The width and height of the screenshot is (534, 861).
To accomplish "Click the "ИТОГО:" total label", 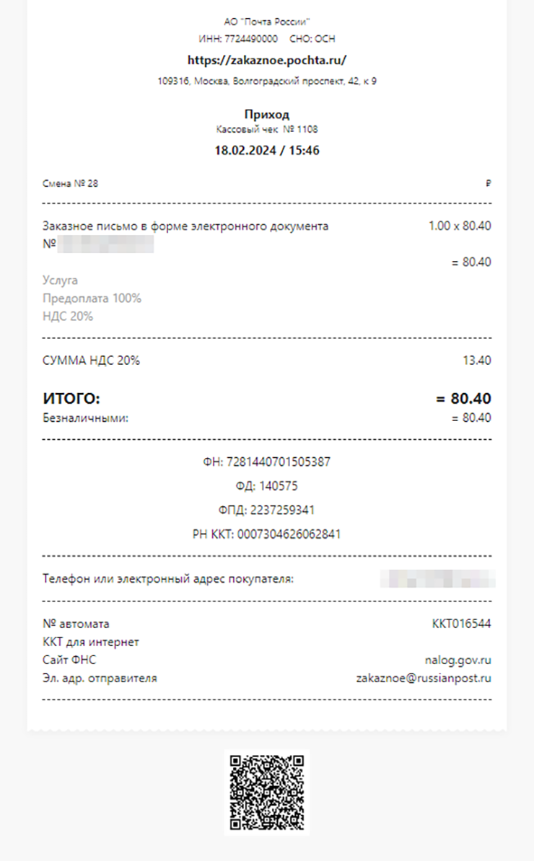I will [x=71, y=398].
